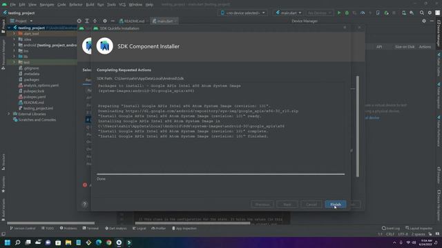This screenshot has height=248, width=442.
Task: Collapse the testing_project root node
Action: pyautogui.click(x=9, y=28)
